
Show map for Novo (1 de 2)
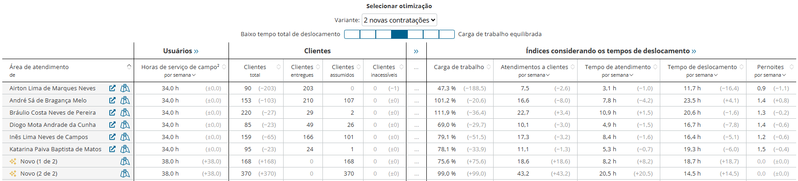(125, 162)
